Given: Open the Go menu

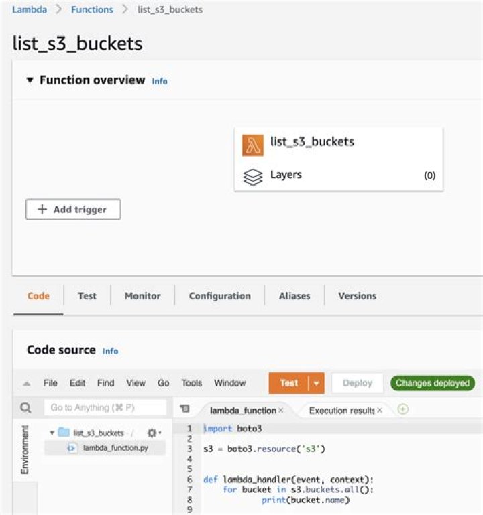Looking at the screenshot, I should point(163,383).
